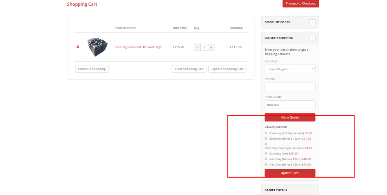Image resolution: width=387 pixels, height=195 pixels.
Task: Click the Update Total button
Action: pyautogui.click(x=290, y=173)
